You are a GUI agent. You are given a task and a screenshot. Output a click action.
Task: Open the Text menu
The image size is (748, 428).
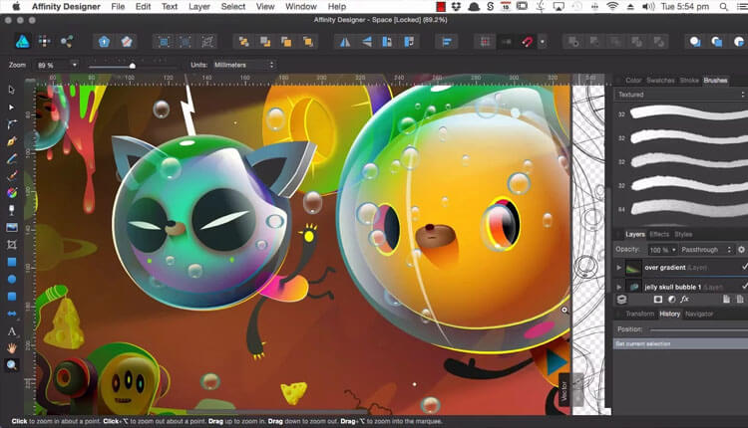[170, 7]
